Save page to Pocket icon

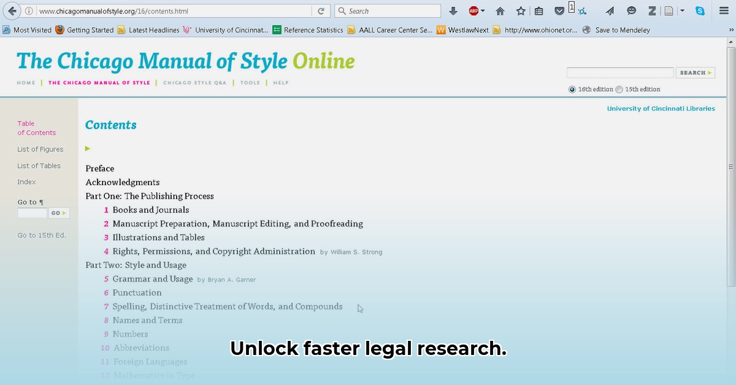pyautogui.click(x=559, y=11)
